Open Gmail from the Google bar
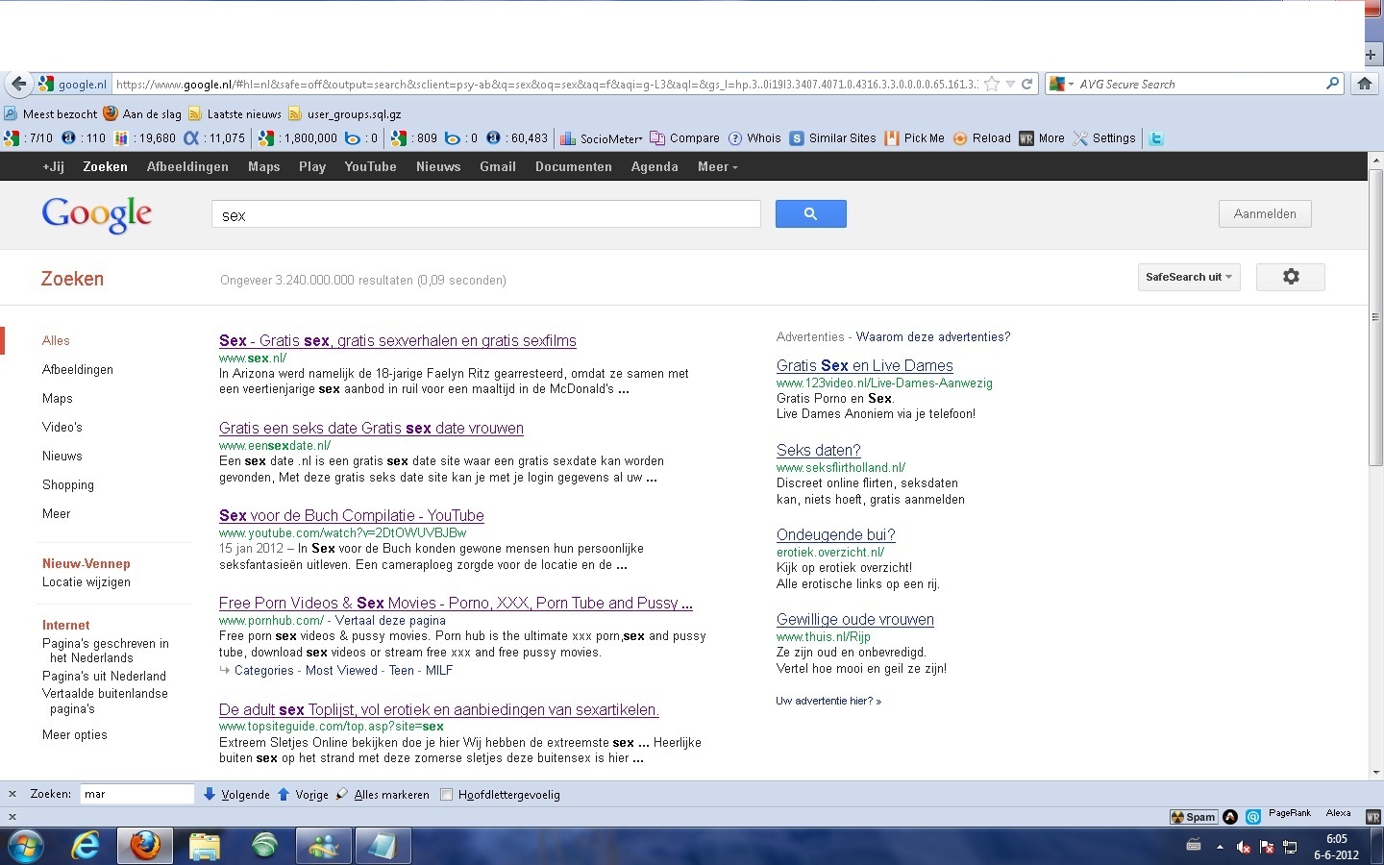 tap(498, 166)
